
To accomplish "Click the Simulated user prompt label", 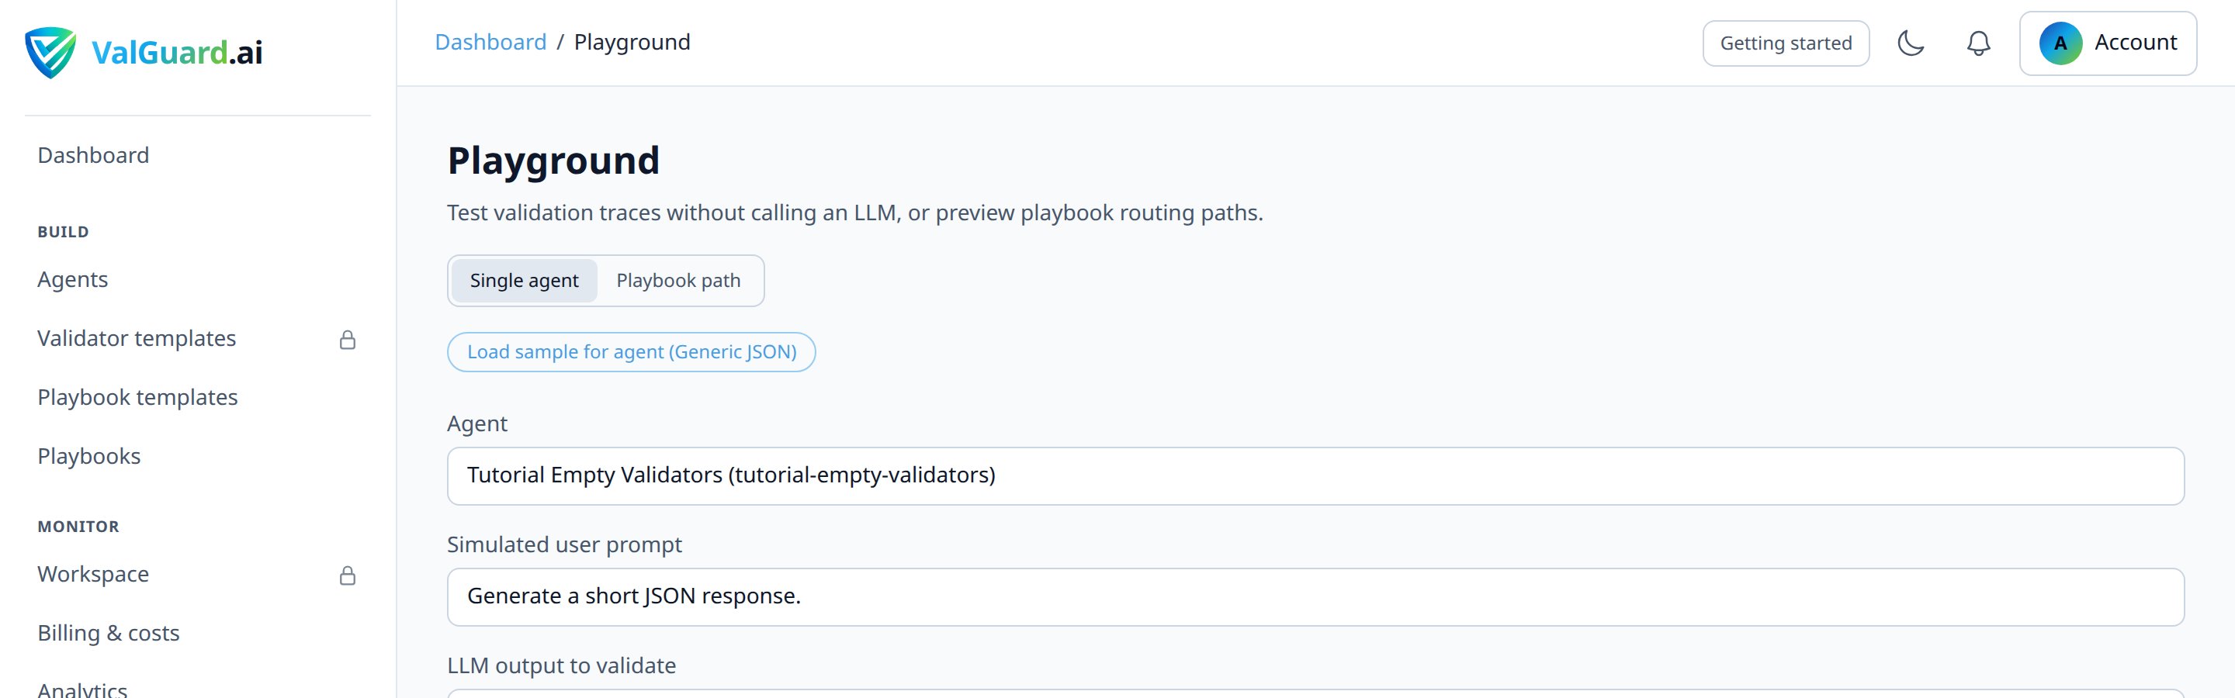I will (564, 544).
